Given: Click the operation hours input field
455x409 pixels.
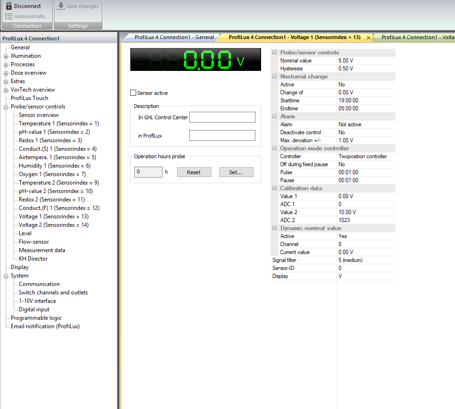Looking at the screenshot, I should point(148,172).
